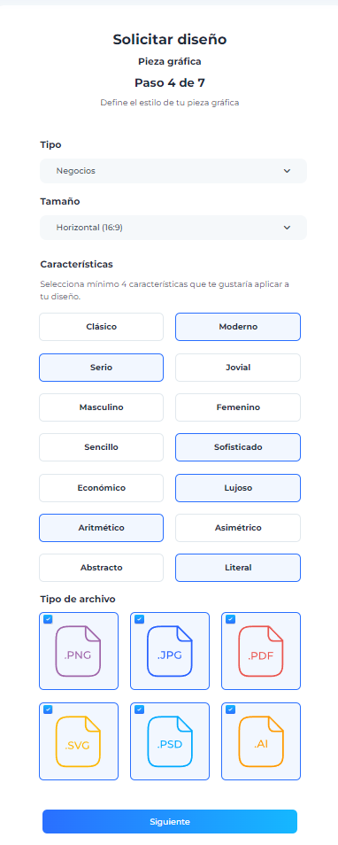
Task: Toggle the checkbox on the PSD card
Action: (140, 709)
